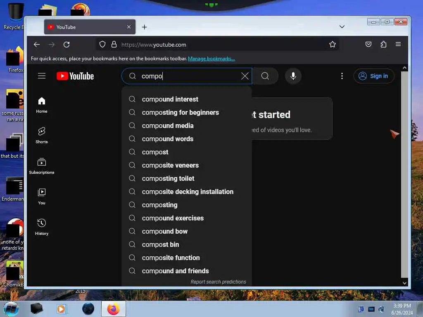Open the Firefox extensions puzzle icon

383,44
